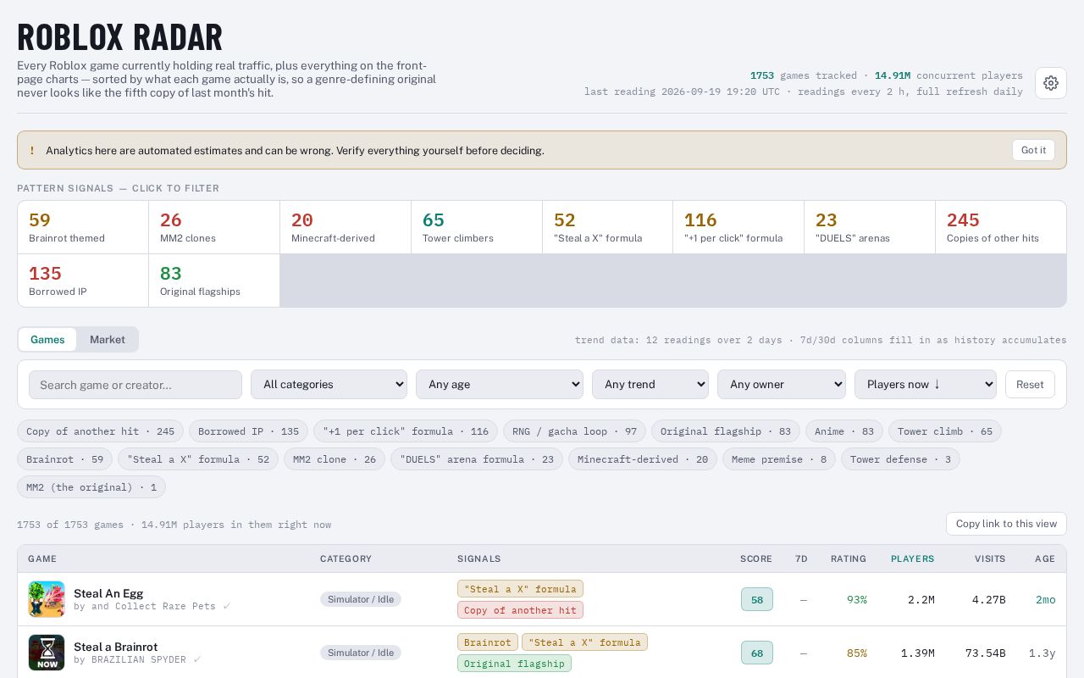Screen dimensions: 1084x678
Task: Filter by Brainrot themed signal card
Action: (x=83, y=227)
